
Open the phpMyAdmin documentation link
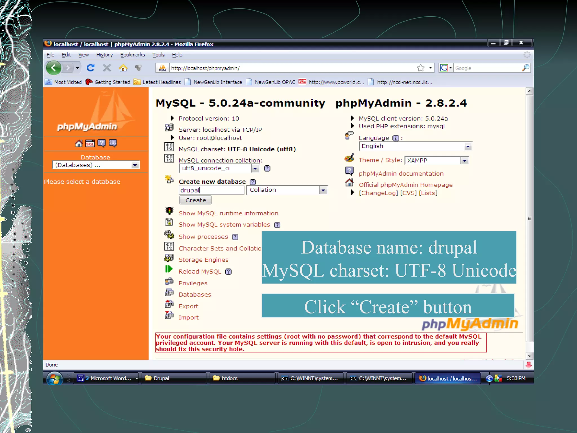tap(401, 174)
